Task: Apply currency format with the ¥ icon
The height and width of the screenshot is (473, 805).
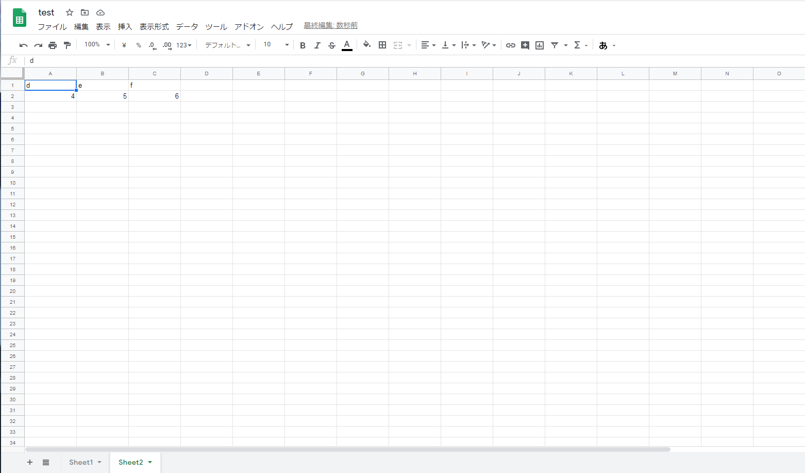Action: point(124,45)
